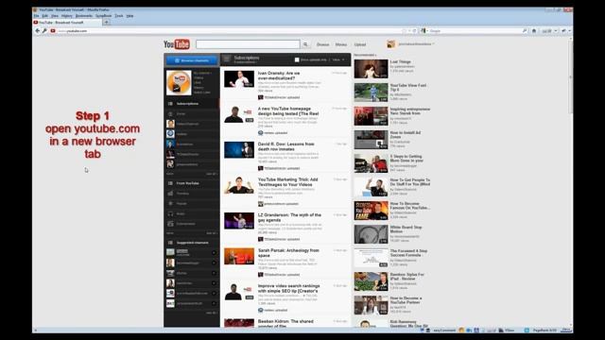Open recommended Lost Things video thumbnail
The width and height of the screenshot is (605, 340).
(371, 69)
